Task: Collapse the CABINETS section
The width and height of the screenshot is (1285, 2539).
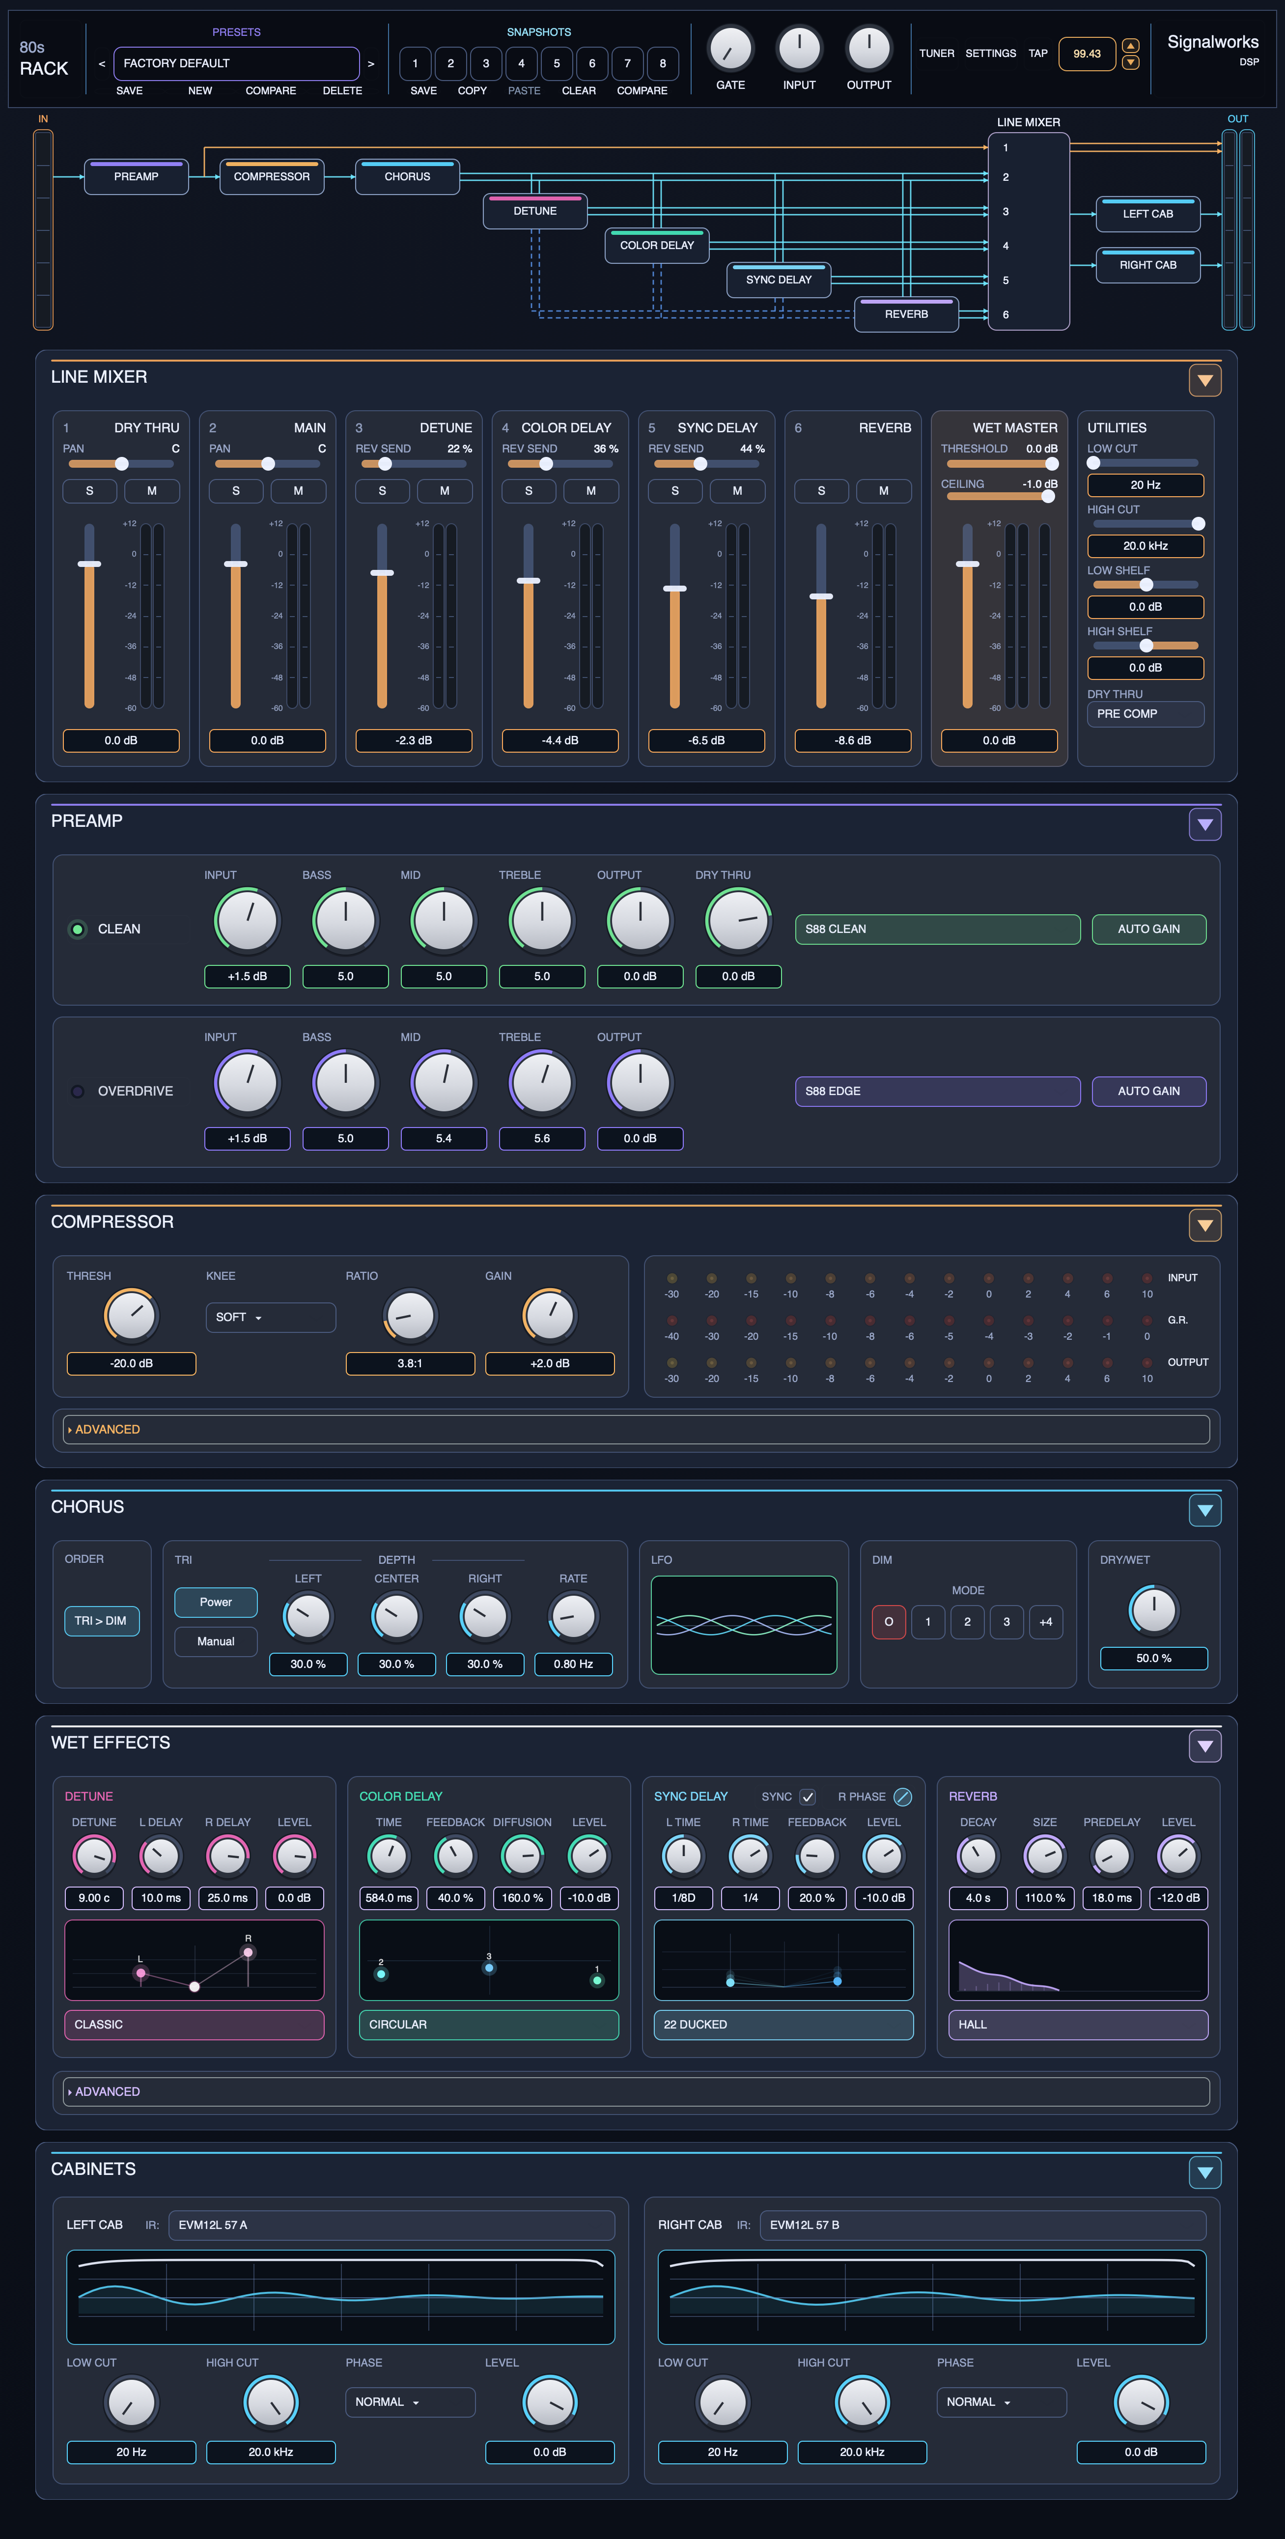Action: click(1205, 2172)
